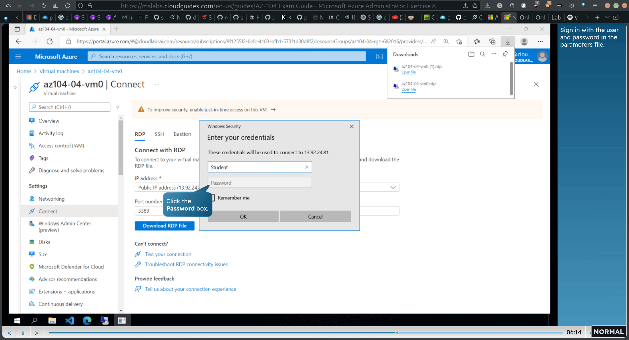629x340 pixels.
Task: Open Edge favorites icon
Action: 477,41
